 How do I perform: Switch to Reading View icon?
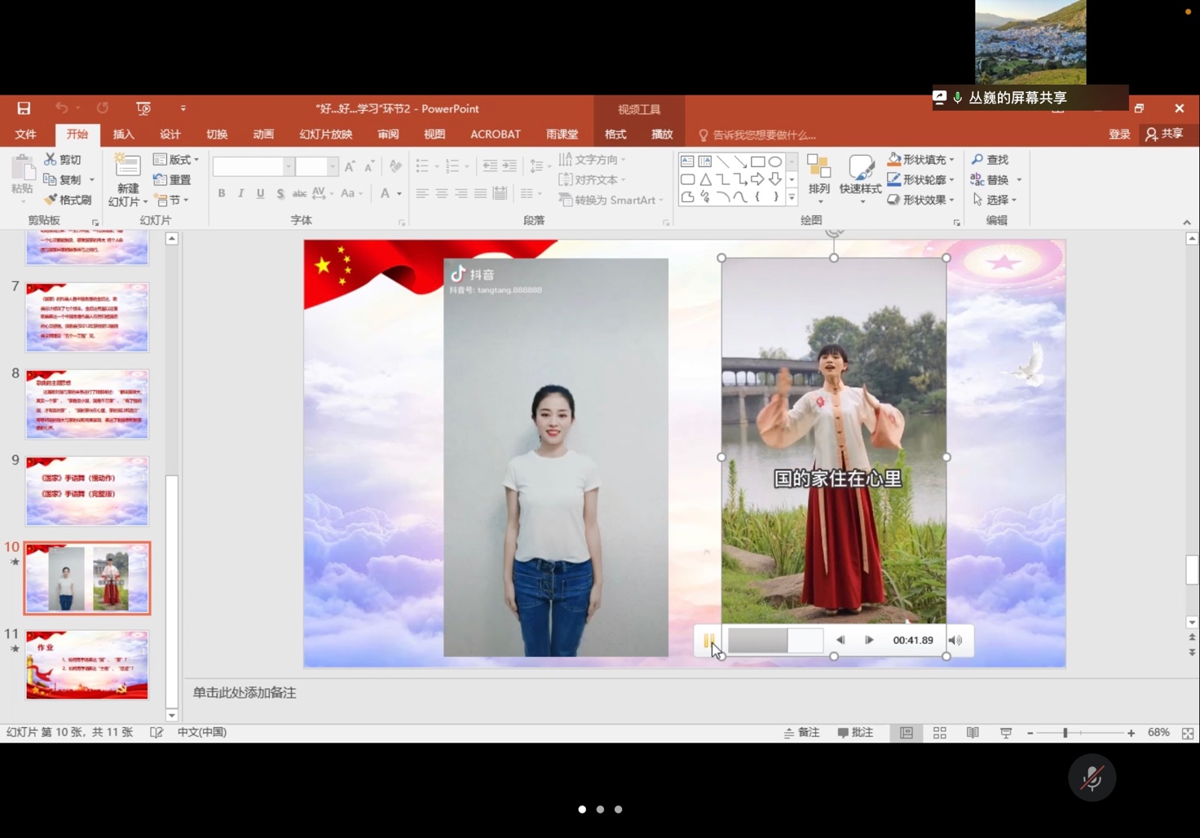[x=973, y=733]
